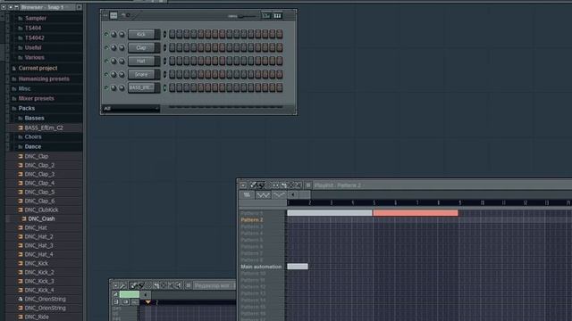Select the BASS_EfEm_C2 sample

(x=44, y=128)
